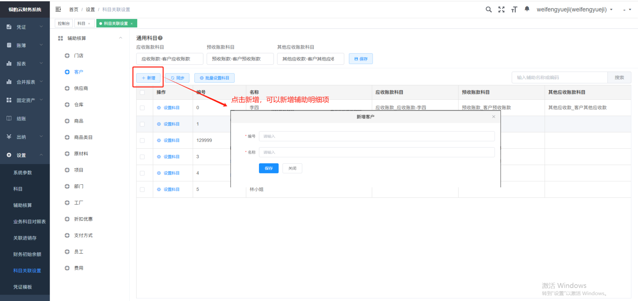Image resolution: width=638 pixels, height=301 pixels.
Task: Click the 编号 input in 新增客户 dialog
Action: (x=377, y=136)
